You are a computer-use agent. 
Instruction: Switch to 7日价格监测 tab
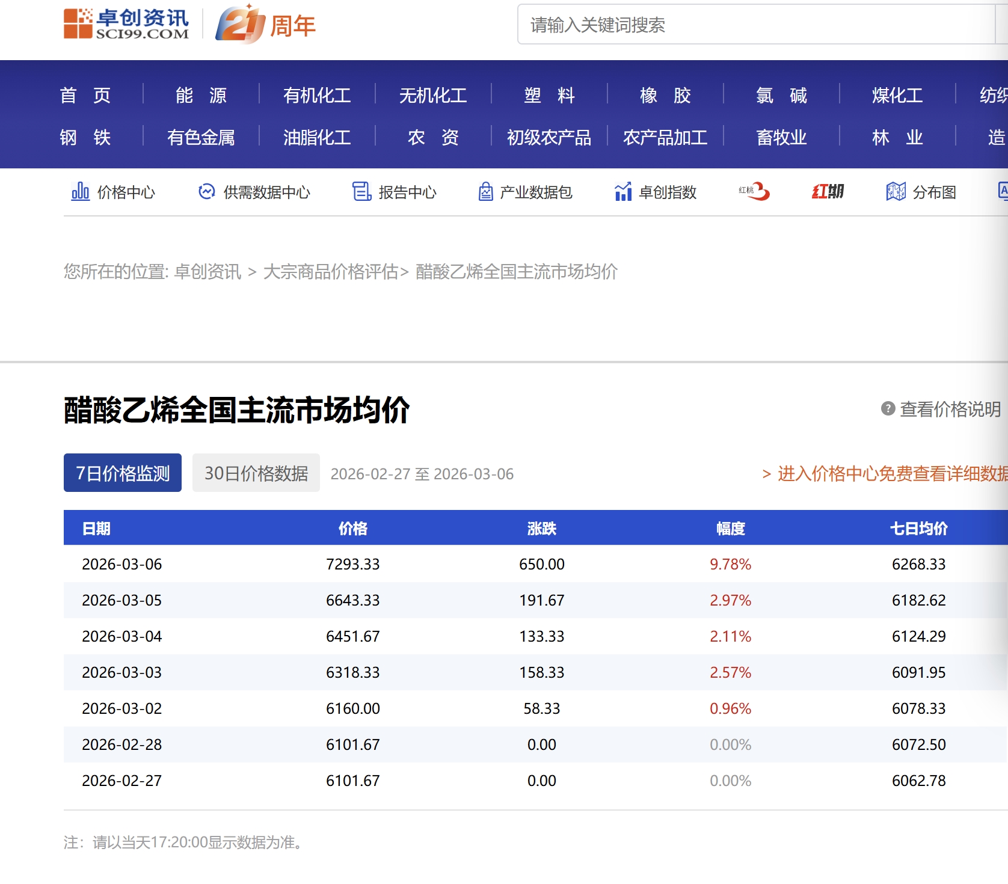pos(123,473)
